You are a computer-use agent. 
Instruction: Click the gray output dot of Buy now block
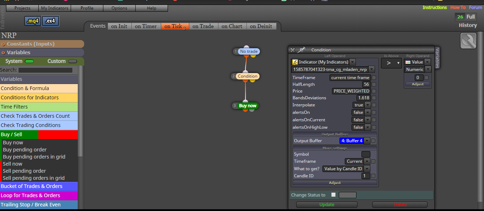(252, 110)
